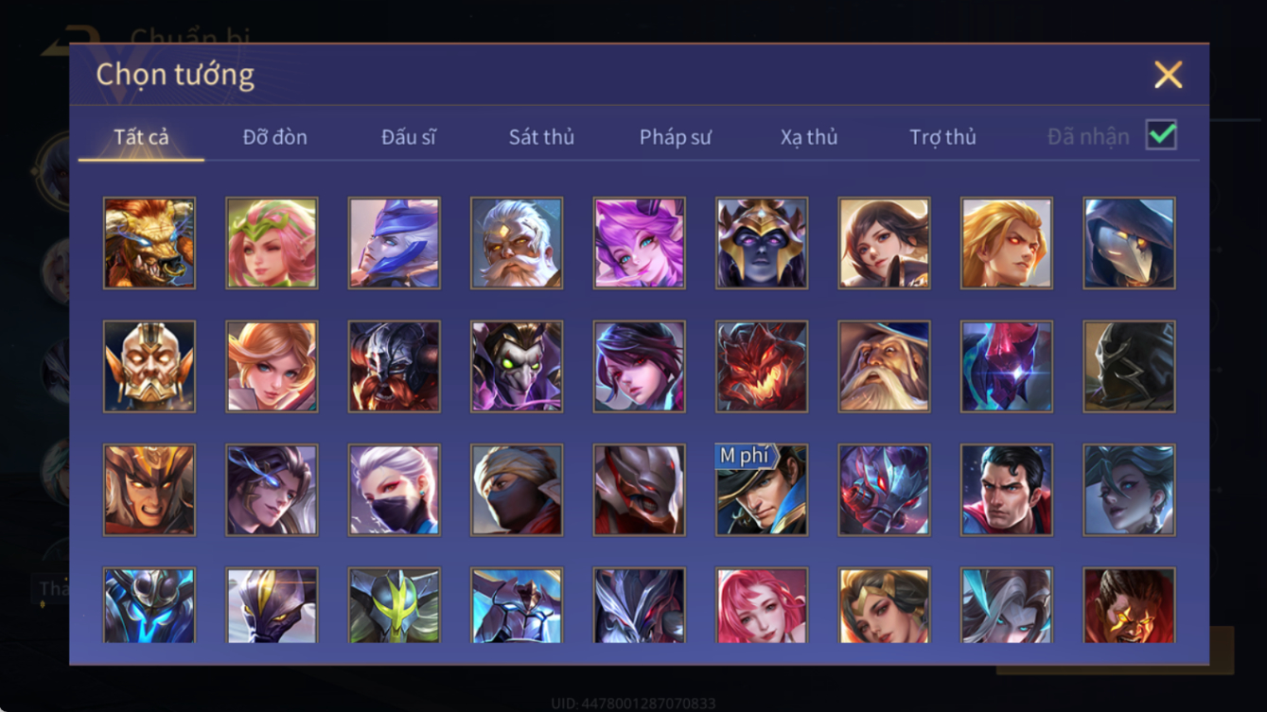Screen dimensions: 1267x712
Task: Select the white-bearded old man hero with glowing eyes
Action: coord(517,243)
